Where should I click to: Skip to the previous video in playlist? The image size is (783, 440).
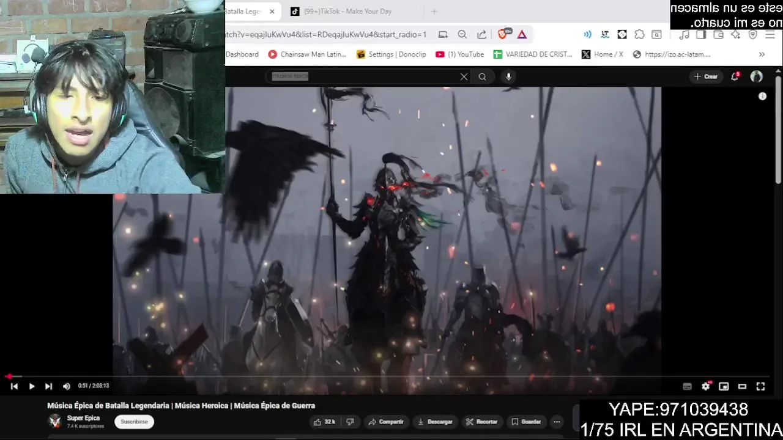coord(14,386)
